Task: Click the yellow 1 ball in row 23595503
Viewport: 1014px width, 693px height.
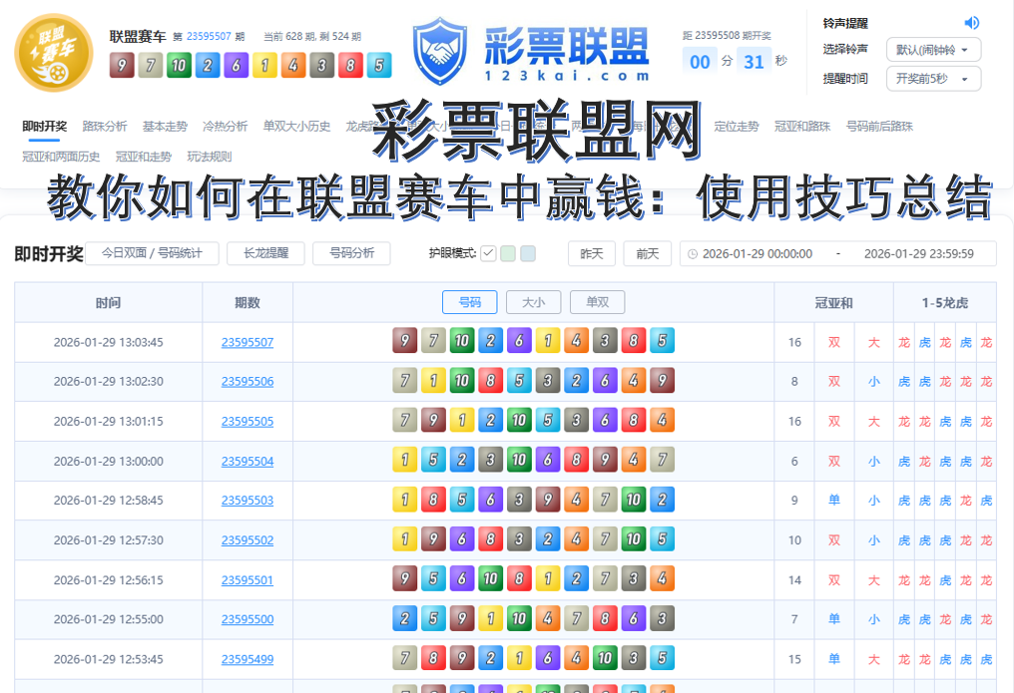Action: (404, 500)
